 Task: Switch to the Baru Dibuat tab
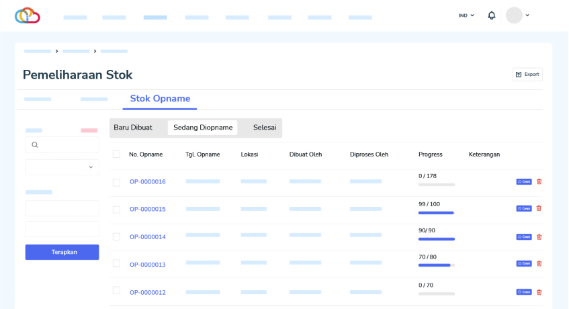click(133, 128)
